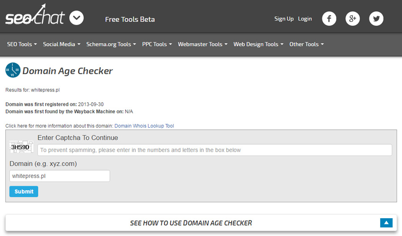The height and width of the screenshot is (236, 402).
Task: Click the Free Tools Beta heading
Action: tap(130, 20)
